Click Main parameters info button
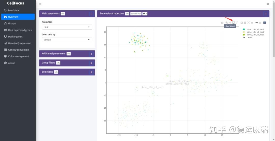 tap(63, 14)
